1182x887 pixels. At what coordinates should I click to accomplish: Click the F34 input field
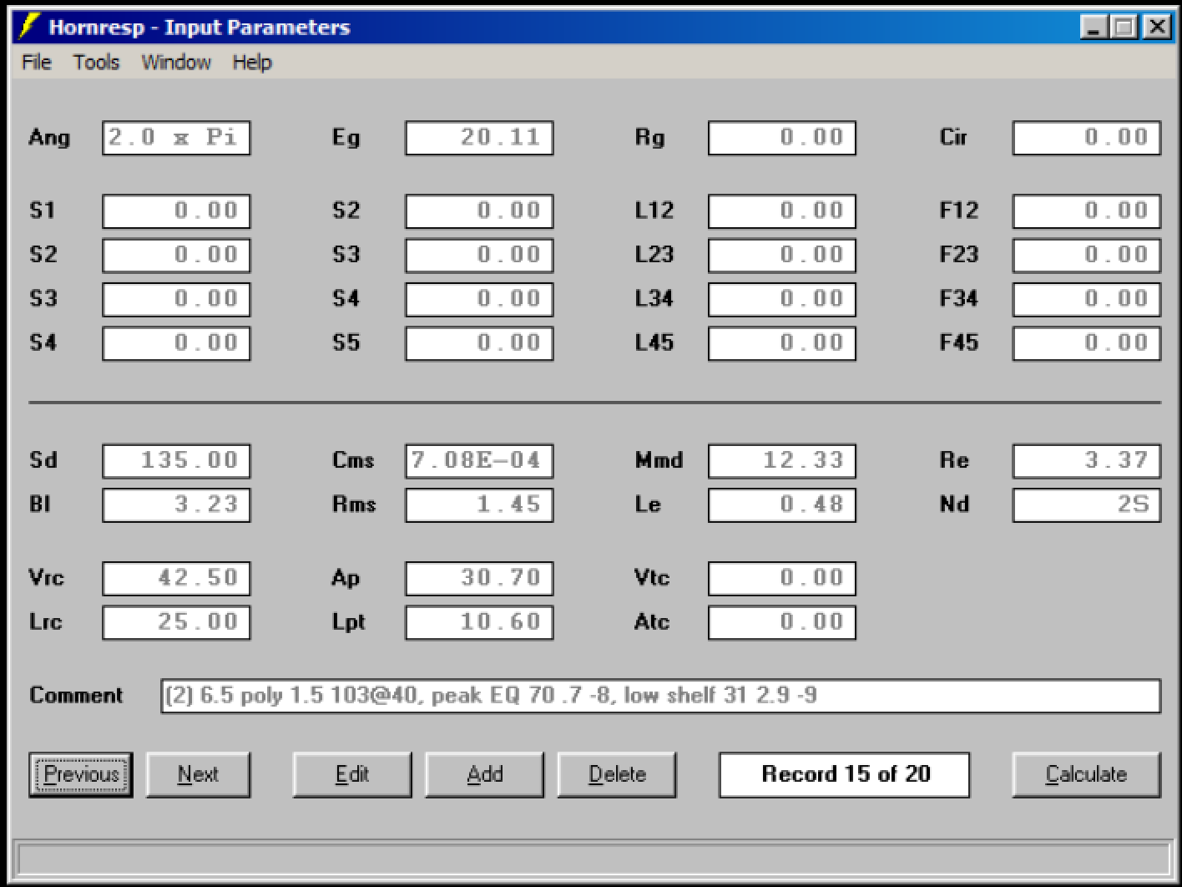[1087, 299]
